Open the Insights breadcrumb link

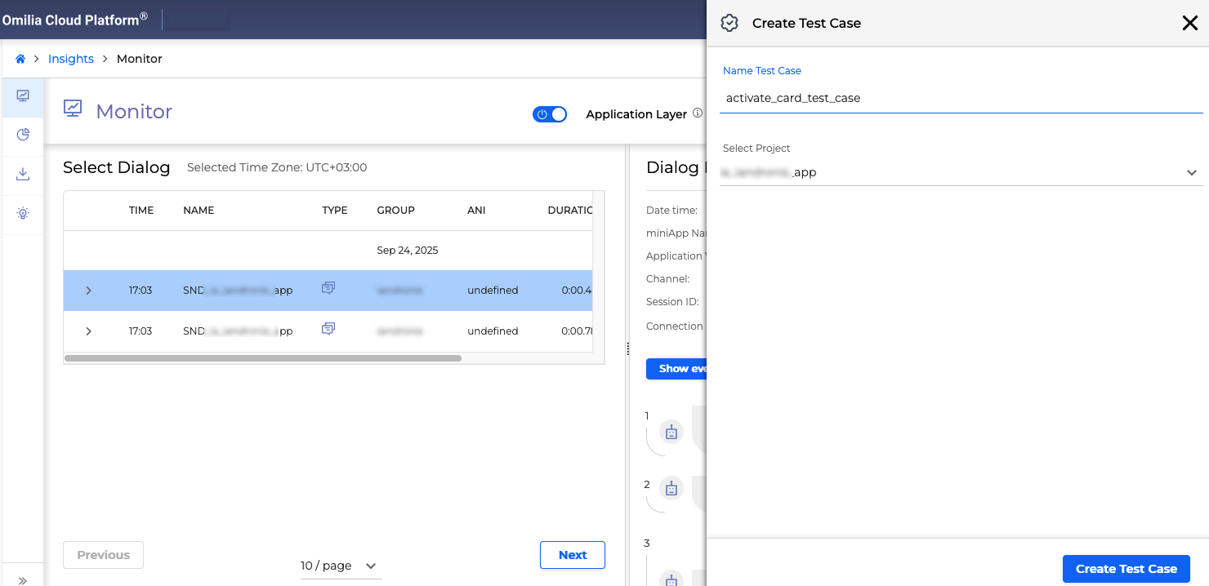click(71, 58)
